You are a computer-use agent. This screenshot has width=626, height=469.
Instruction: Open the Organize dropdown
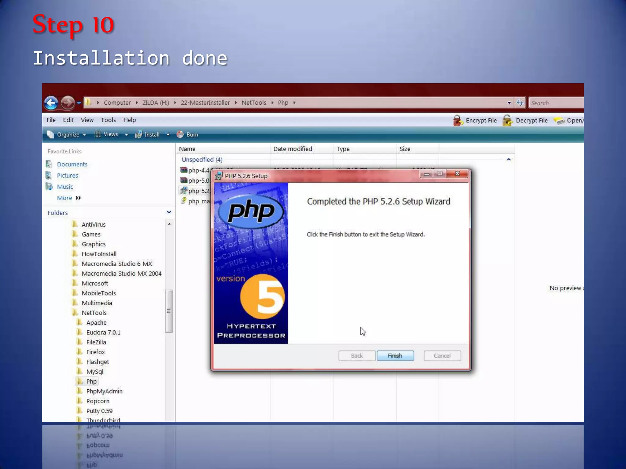pos(67,134)
